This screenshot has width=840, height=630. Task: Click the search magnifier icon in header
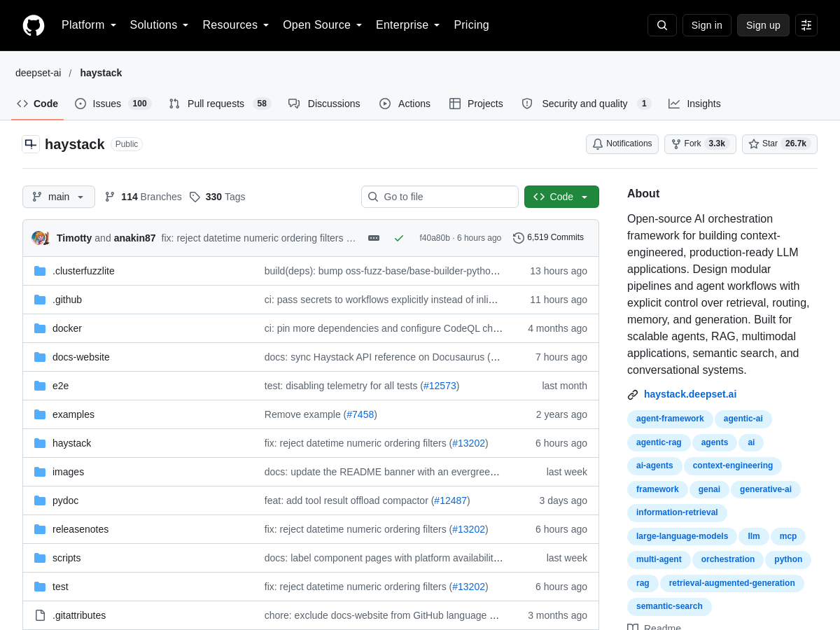[x=662, y=25]
